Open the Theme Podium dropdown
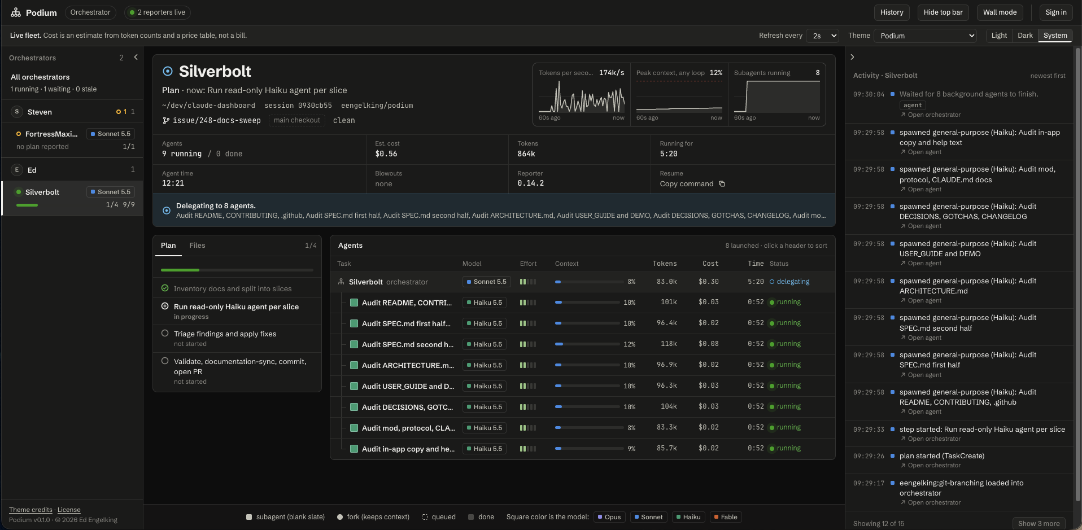The height and width of the screenshot is (530, 1082). [925, 36]
